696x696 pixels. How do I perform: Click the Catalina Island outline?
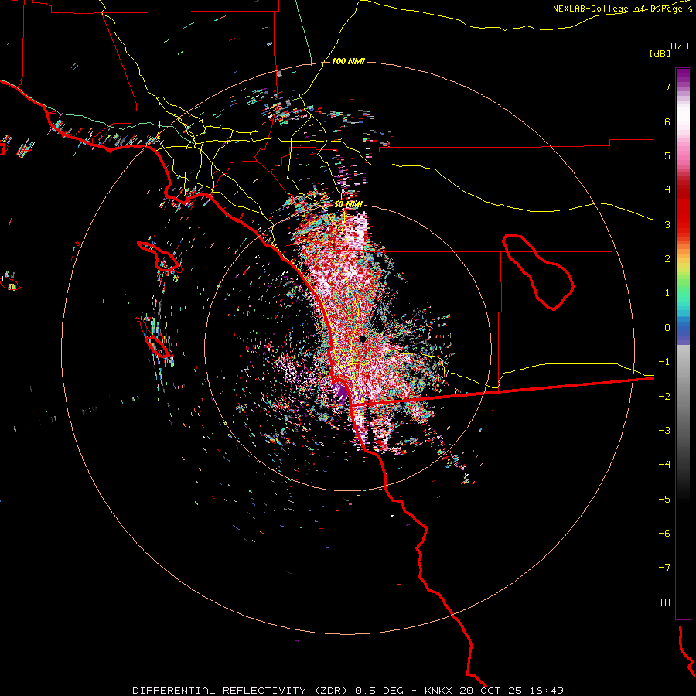click(159, 257)
